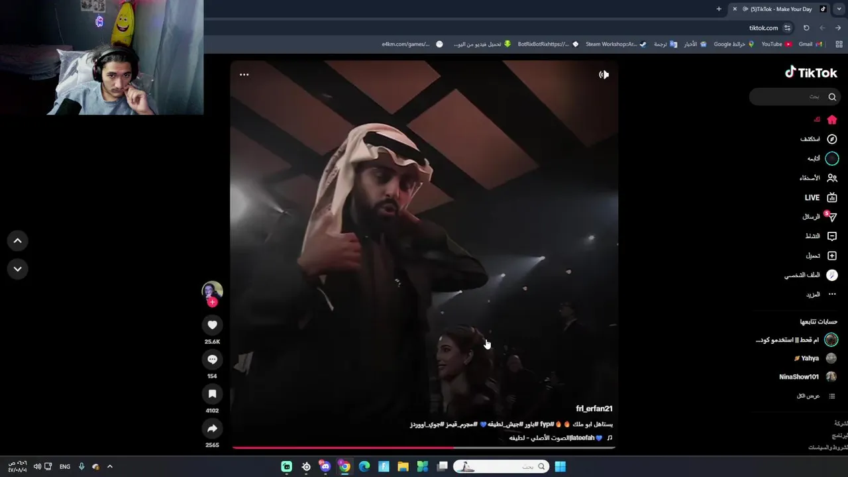
Task: Open the LIVE sidebar item
Action: (x=821, y=197)
